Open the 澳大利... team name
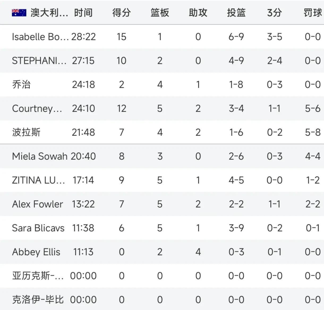 pos(49,12)
